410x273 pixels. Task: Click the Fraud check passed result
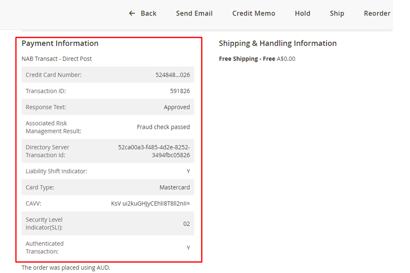click(163, 127)
